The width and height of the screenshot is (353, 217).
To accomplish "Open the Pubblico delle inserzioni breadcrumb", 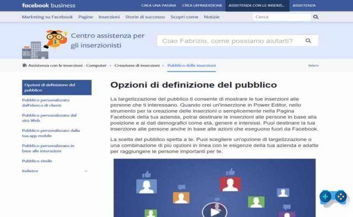I will click(191, 66).
